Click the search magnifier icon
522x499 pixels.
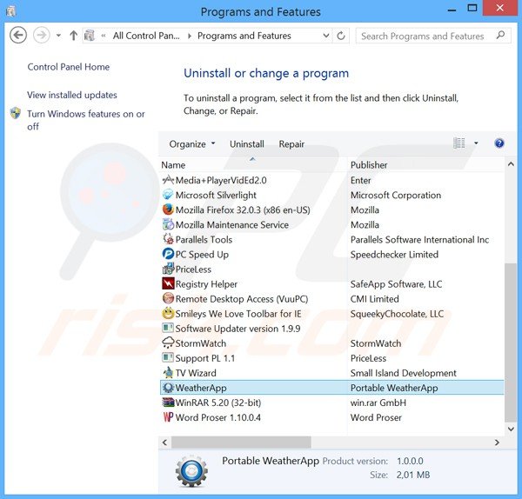[500, 36]
